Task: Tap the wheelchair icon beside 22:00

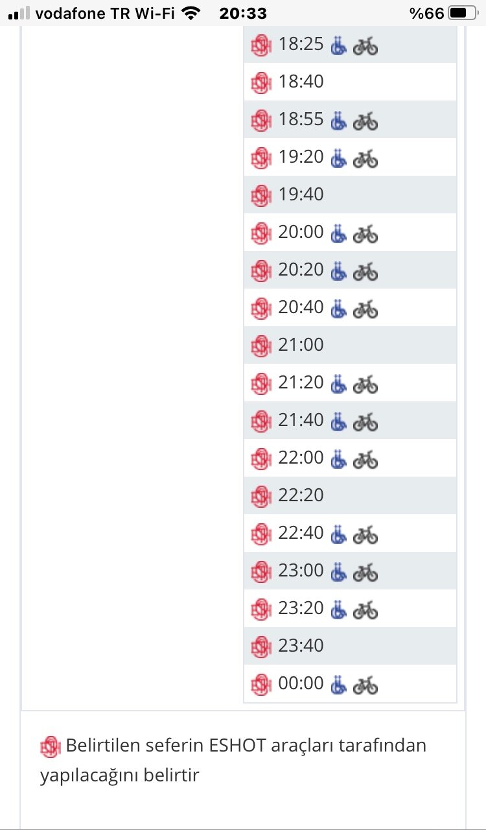Action: (x=337, y=459)
